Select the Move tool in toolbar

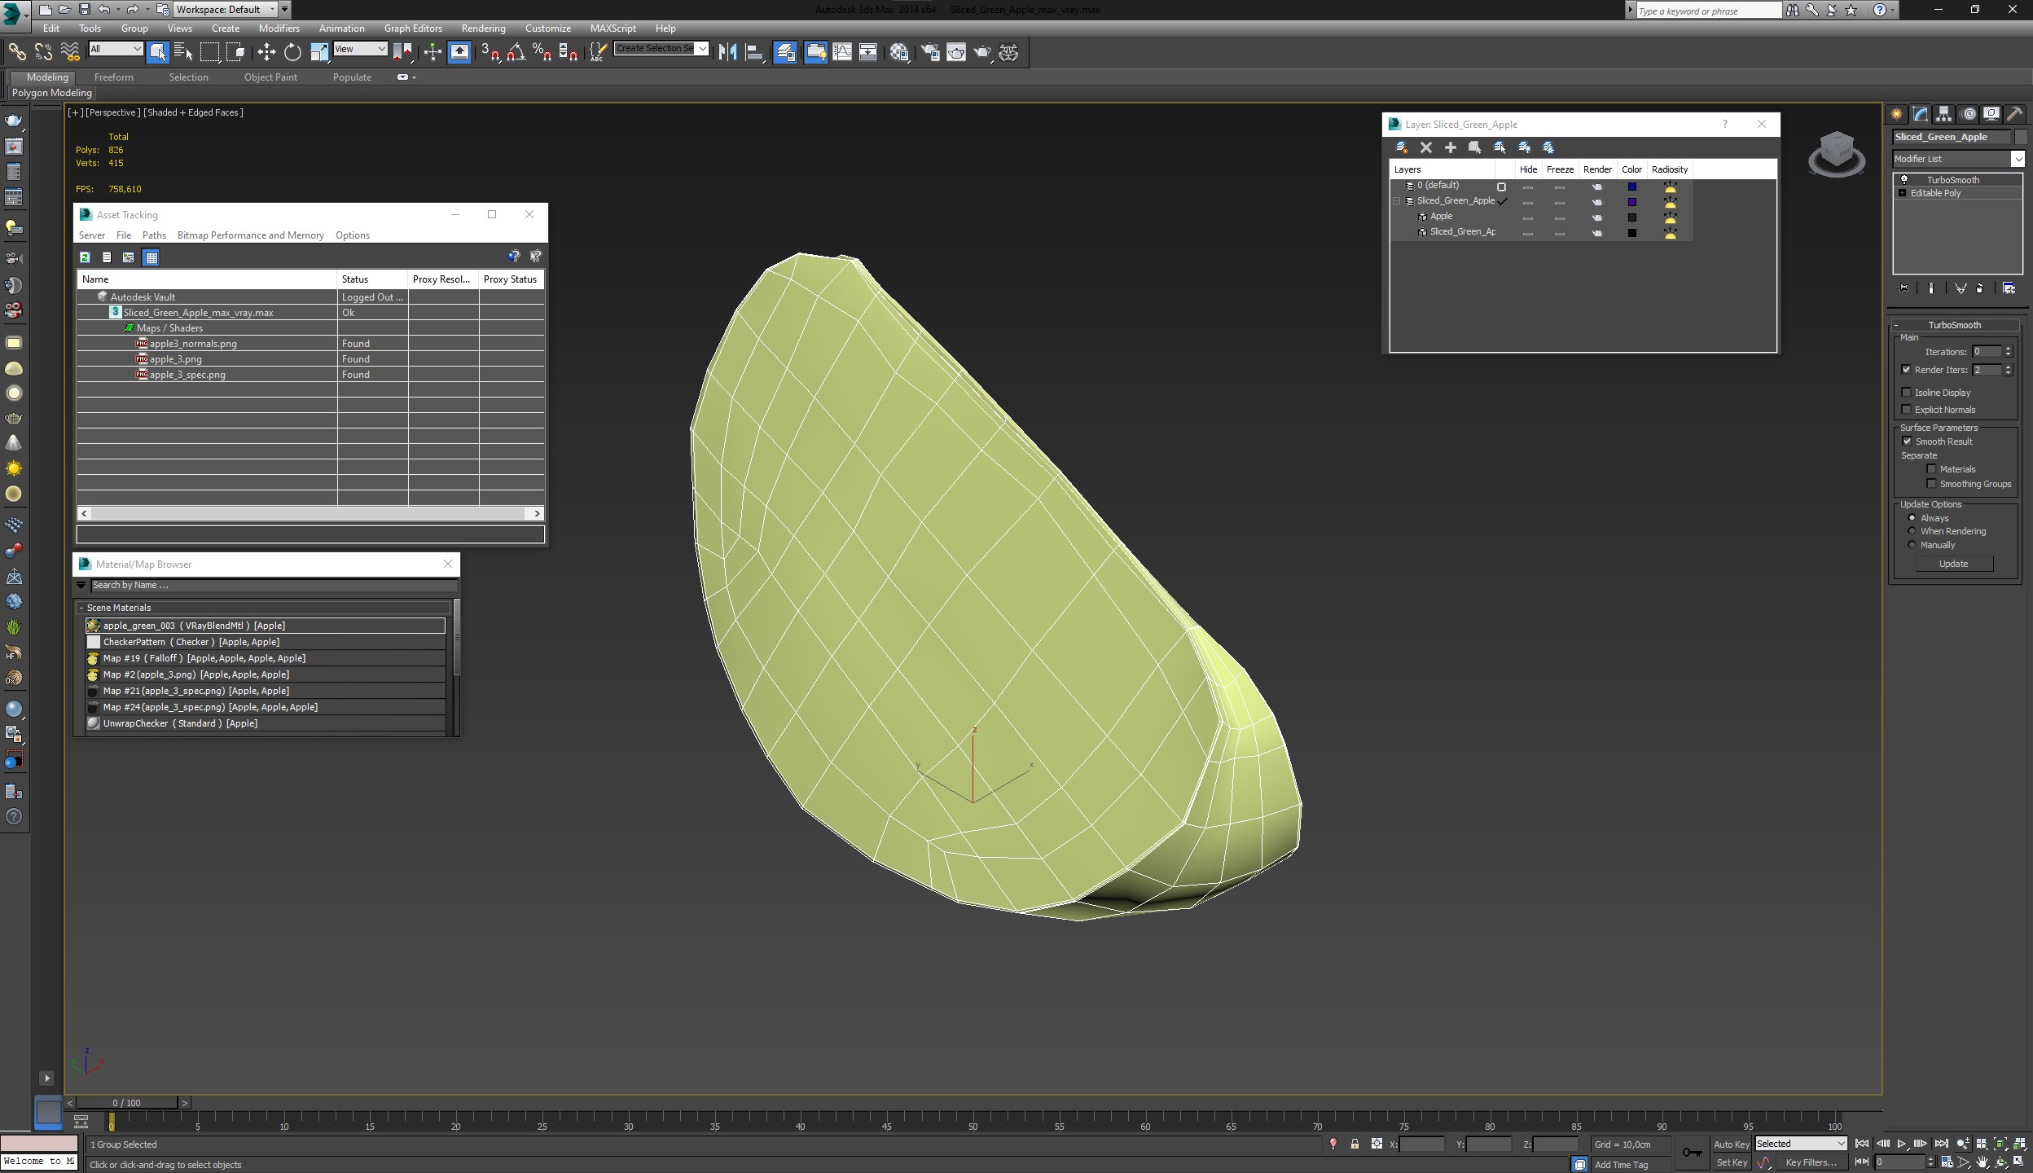tap(266, 52)
